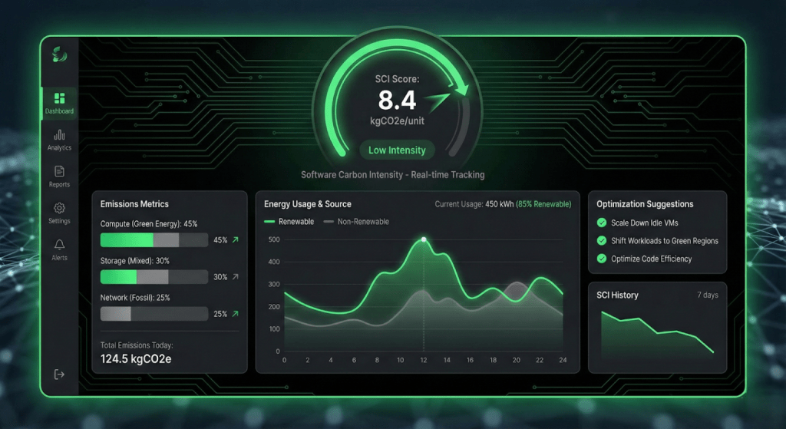Click the Total Emissions Today label
Screen dimensions: 786x429
pos(137,345)
